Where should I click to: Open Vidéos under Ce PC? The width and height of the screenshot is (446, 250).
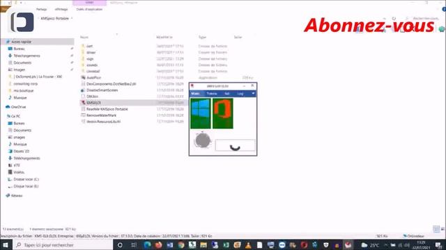(19, 172)
